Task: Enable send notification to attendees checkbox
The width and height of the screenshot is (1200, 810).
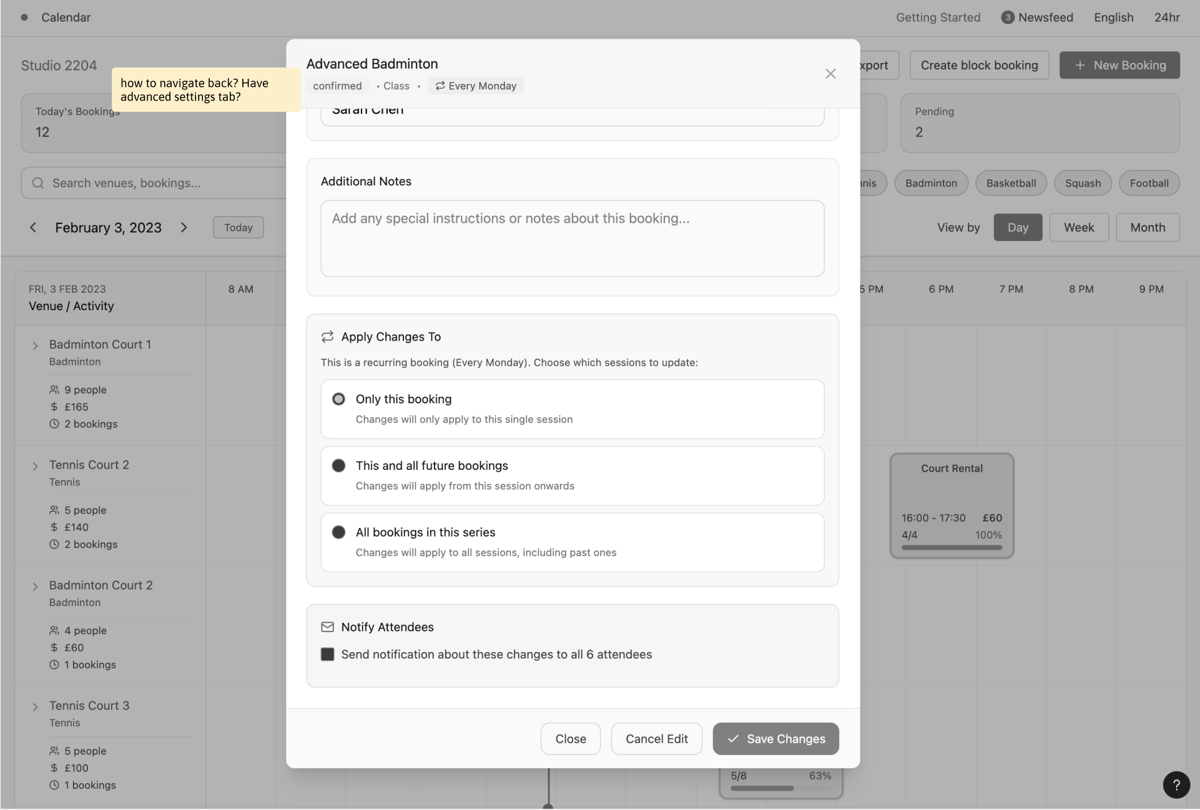Action: pos(327,655)
